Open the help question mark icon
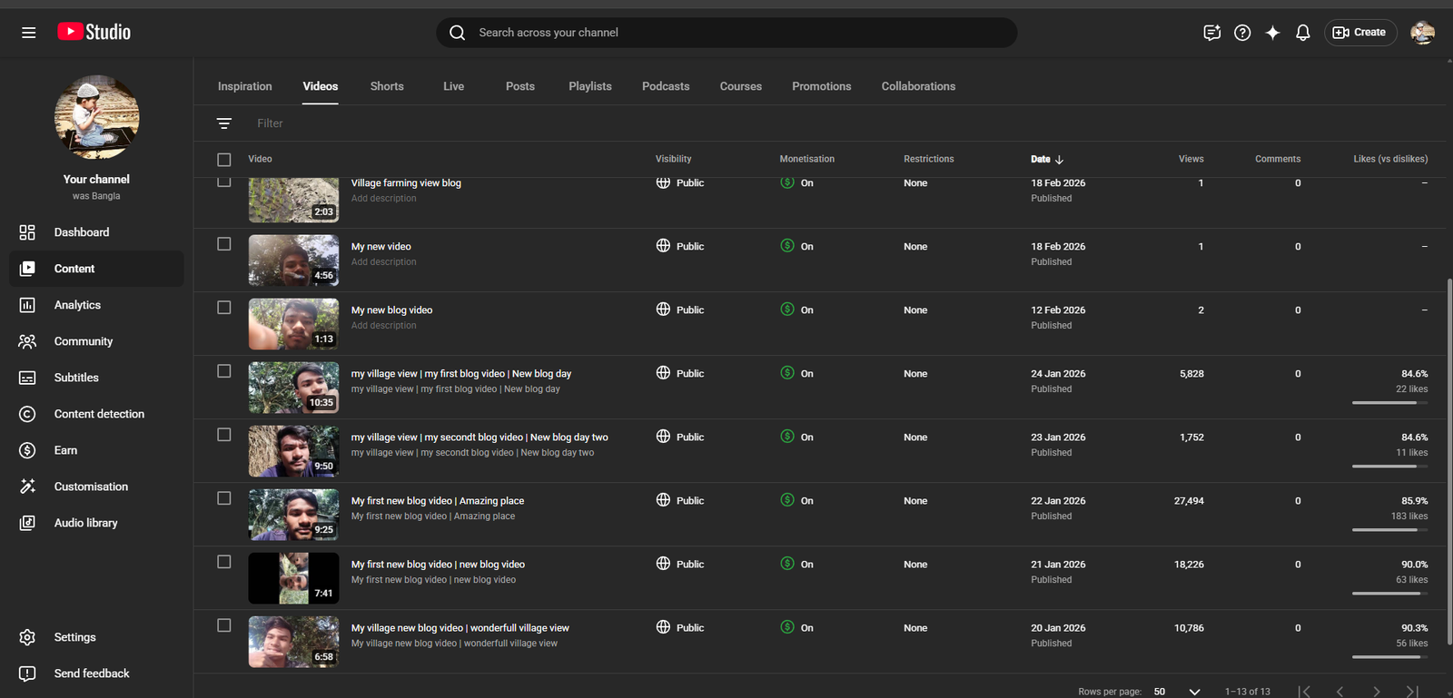This screenshot has width=1453, height=698. click(x=1242, y=33)
